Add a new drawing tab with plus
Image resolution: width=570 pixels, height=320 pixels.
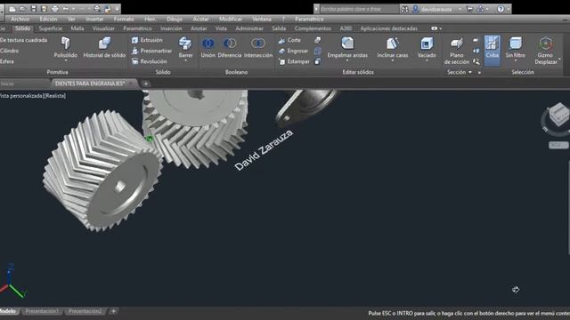point(146,84)
